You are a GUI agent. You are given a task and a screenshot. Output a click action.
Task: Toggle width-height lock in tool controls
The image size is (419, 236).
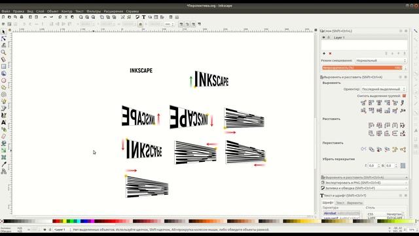pyautogui.click(x=140, y=24)
